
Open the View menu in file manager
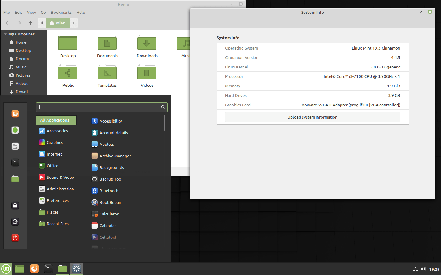click(x=31, y=12)
